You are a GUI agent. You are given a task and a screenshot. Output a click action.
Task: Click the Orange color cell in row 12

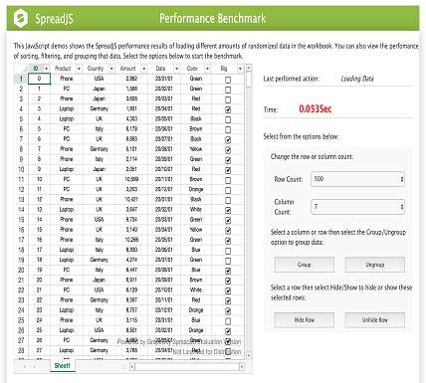pyautogui.click(x=196, y=189)
